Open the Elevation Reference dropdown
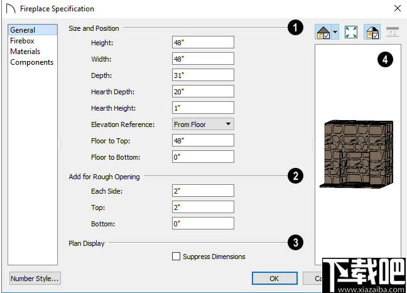 pos(203,124)
